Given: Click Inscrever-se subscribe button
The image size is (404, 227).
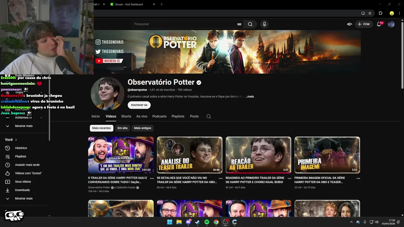Looking at the screenshot, I should [x=139, y=105].
